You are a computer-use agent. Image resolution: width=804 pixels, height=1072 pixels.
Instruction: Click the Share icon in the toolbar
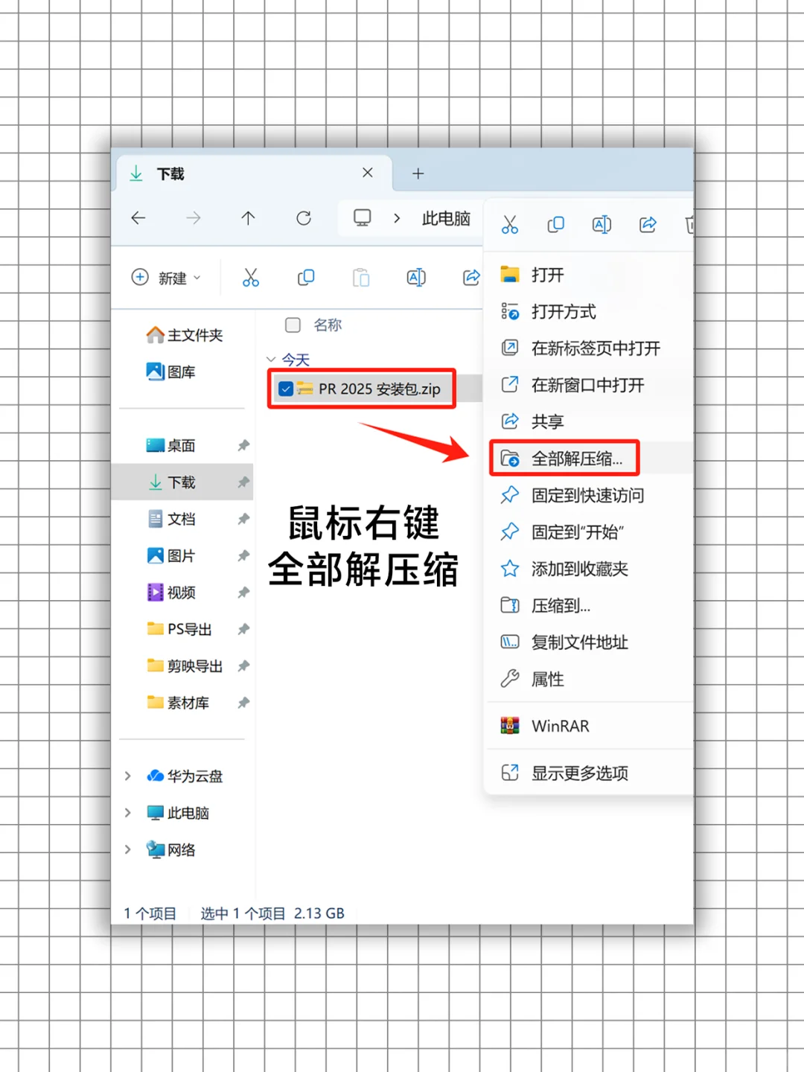[x=471, y=277]
